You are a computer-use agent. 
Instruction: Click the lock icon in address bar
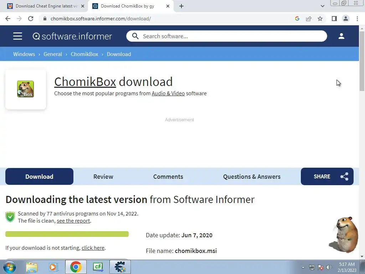tap(45, 19)
